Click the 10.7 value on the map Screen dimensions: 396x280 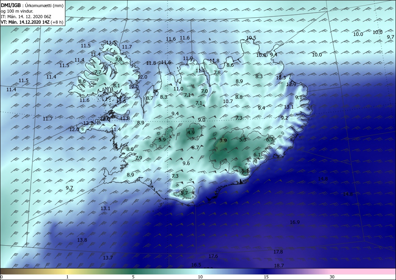[x=228, y=101]
